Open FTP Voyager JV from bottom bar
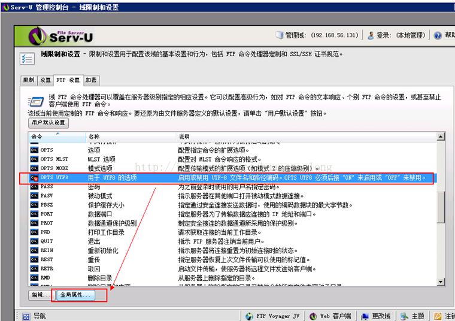 [278, 316]
